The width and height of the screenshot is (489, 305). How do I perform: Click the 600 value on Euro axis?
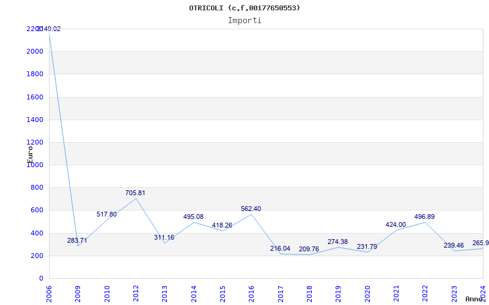coord(37,210)
